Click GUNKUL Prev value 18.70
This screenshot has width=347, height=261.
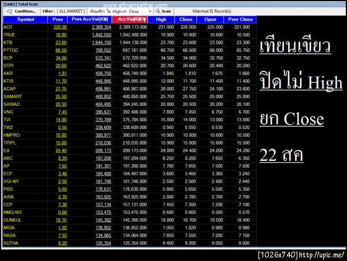[61, 220]
